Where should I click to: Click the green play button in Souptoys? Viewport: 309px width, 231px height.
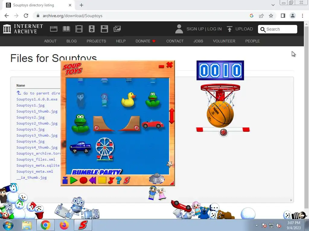click(x=74, y=180)
